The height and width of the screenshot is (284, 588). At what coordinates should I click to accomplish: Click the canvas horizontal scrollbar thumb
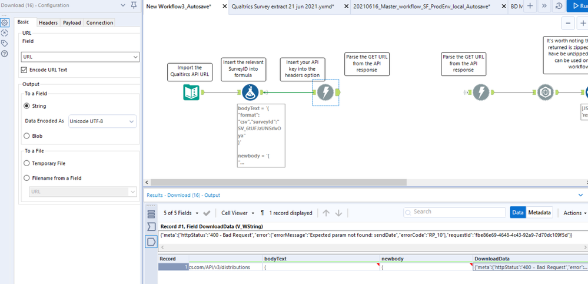(x=278, y=182)
